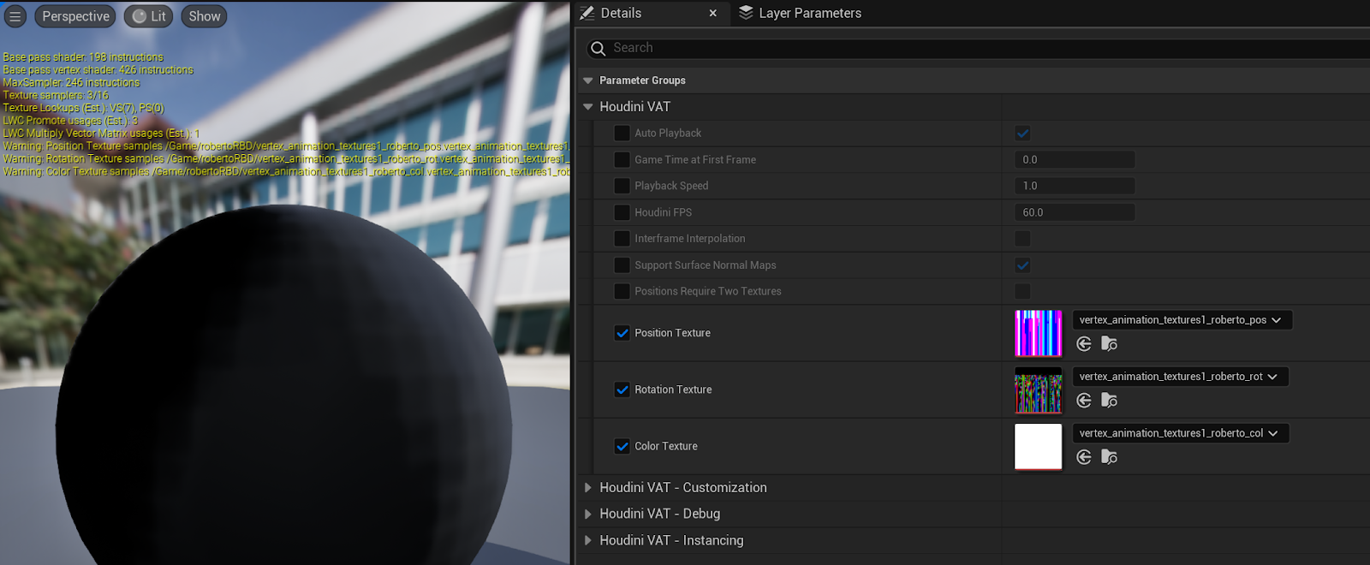Toggle the Interframe Interpolation value checkbox

click(1022, 239)
